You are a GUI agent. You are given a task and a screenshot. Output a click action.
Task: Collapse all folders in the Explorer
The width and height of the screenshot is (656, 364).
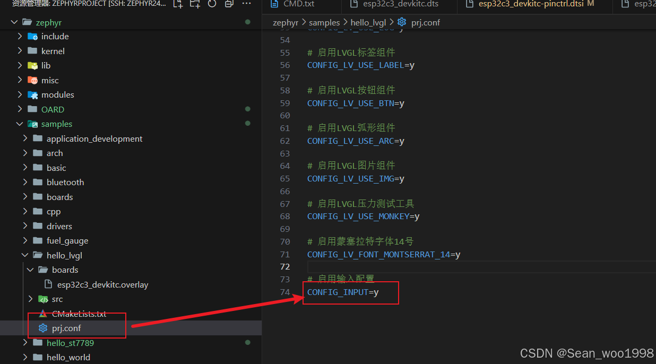pos(229,5)
